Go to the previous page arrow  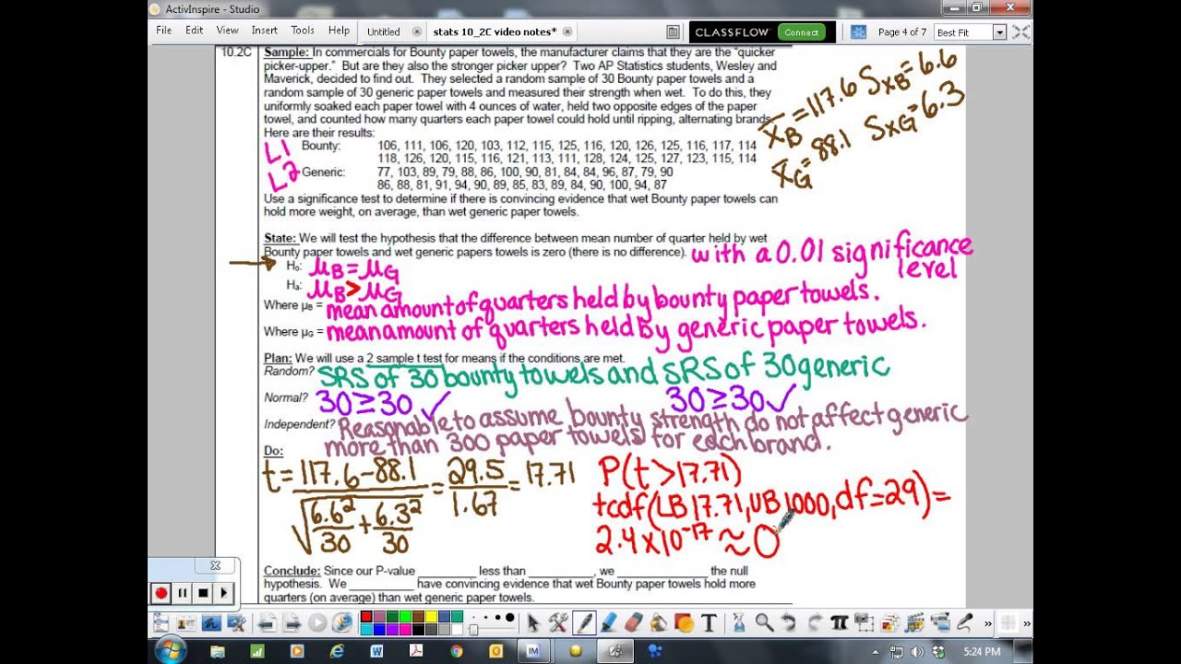pos(266,622)
